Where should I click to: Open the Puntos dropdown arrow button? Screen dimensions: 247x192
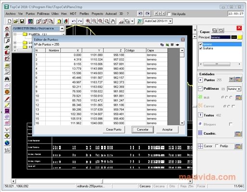(231, 79)
